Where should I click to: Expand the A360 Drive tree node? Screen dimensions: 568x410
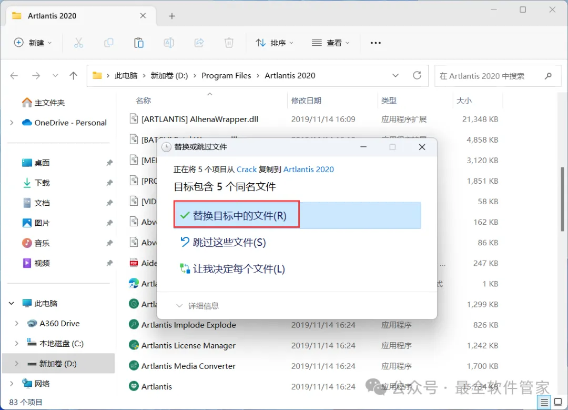click(16, 323)
